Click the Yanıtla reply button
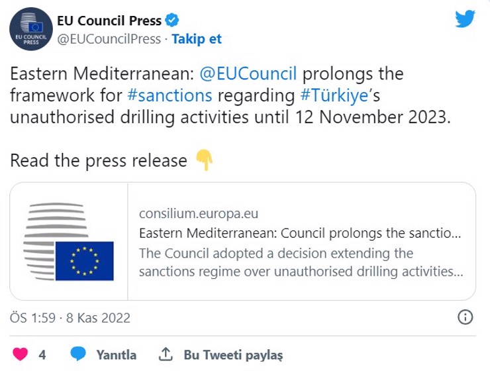490x371 pixels. pos(117,354)
